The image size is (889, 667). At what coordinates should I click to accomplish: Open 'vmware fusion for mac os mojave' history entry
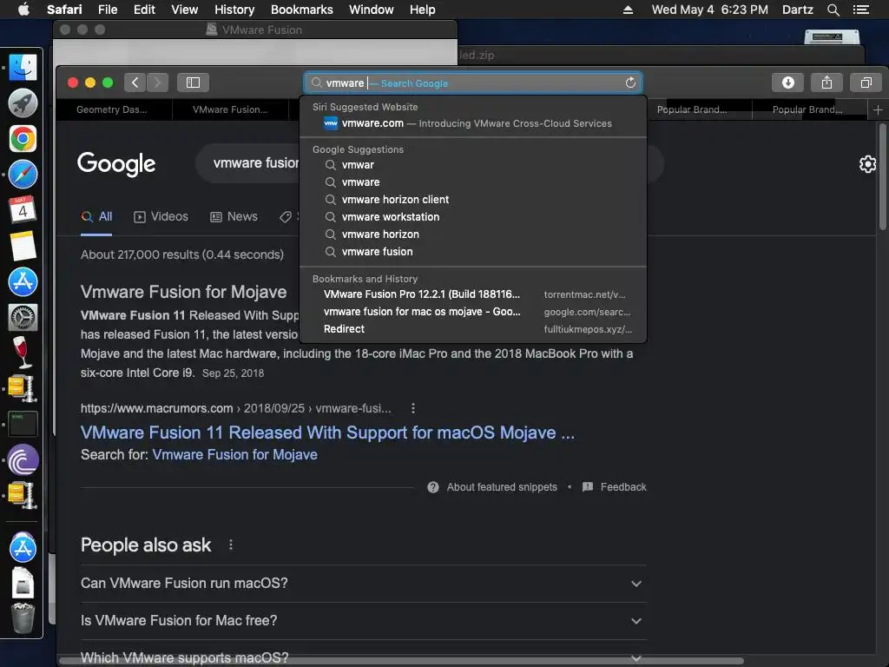[473, 312]
